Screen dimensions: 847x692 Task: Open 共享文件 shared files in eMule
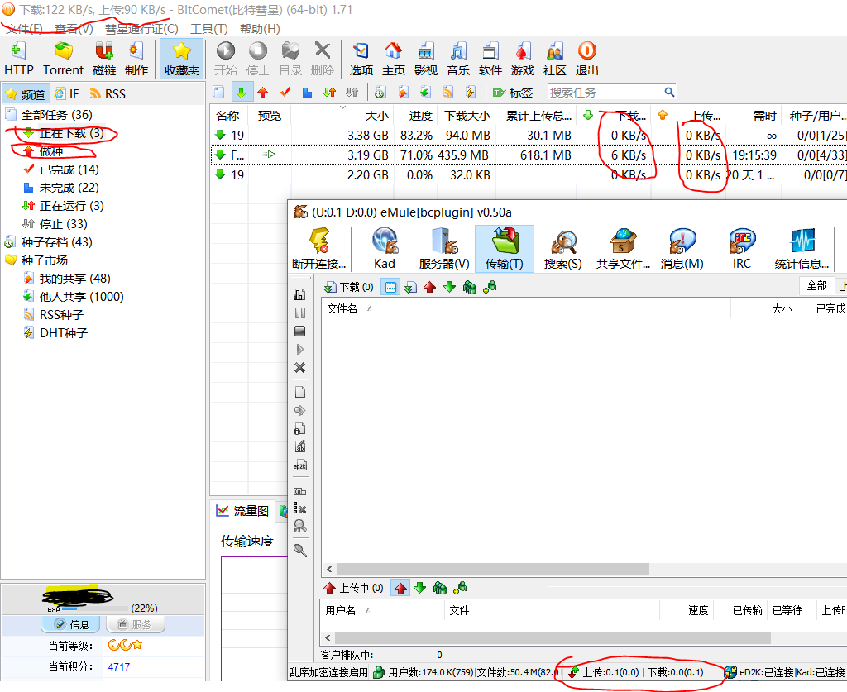[x=623, y=249]
